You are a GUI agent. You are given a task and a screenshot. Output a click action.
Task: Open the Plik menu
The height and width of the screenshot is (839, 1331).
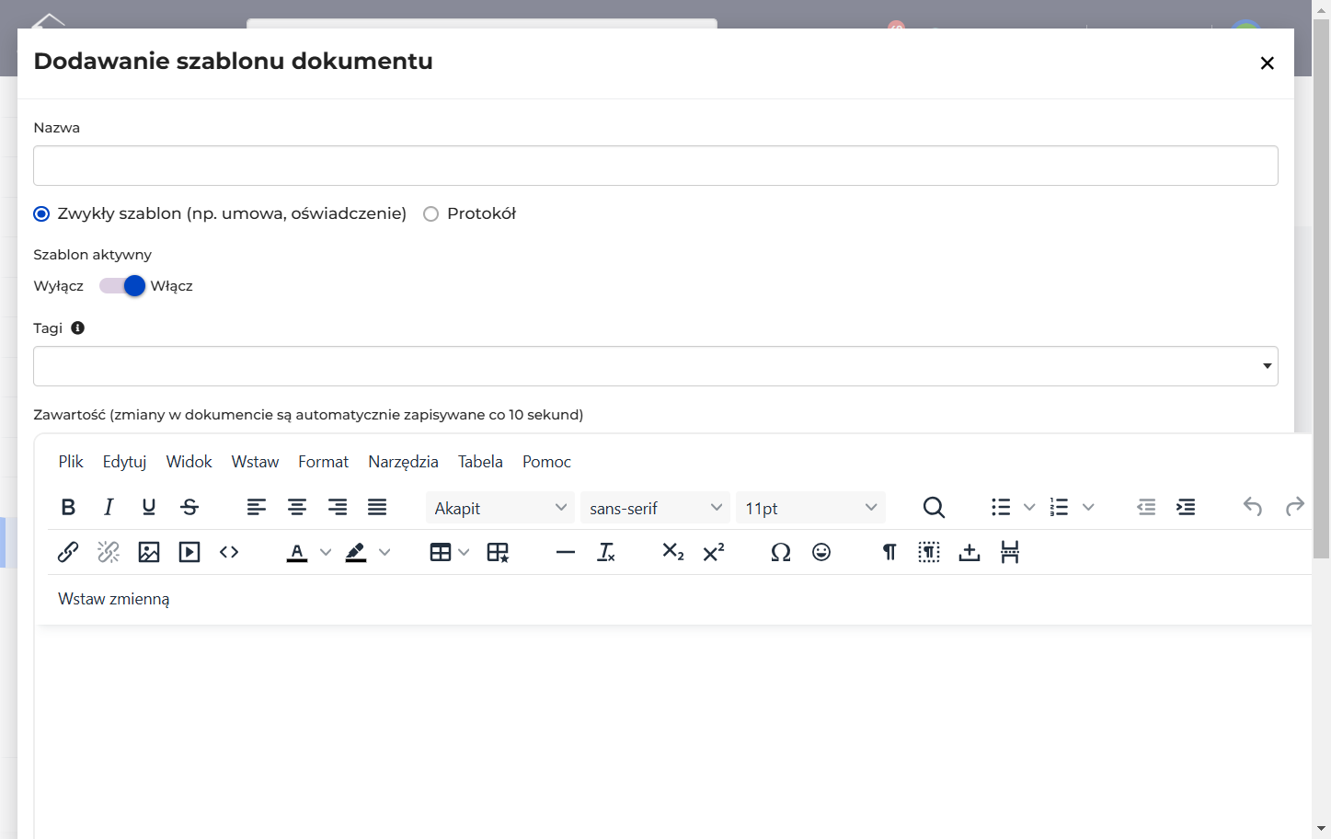(71, 462)
